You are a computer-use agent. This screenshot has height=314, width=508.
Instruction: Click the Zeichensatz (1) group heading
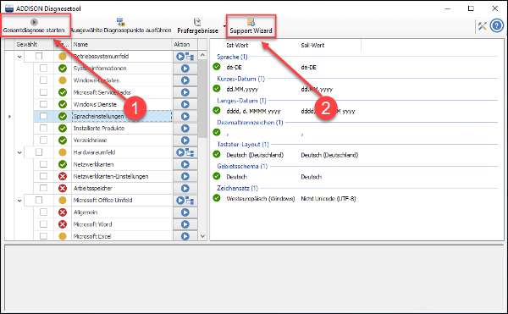pos(237,188)
